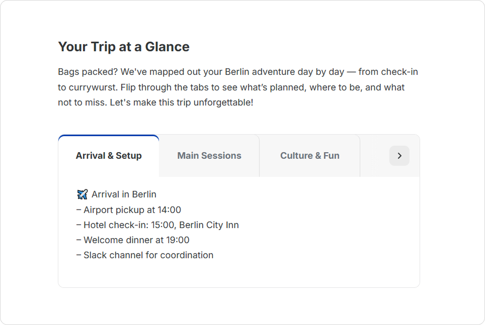Click the word currywurst in the intro
The image size is (485, 325).
(x=93, y=87)
